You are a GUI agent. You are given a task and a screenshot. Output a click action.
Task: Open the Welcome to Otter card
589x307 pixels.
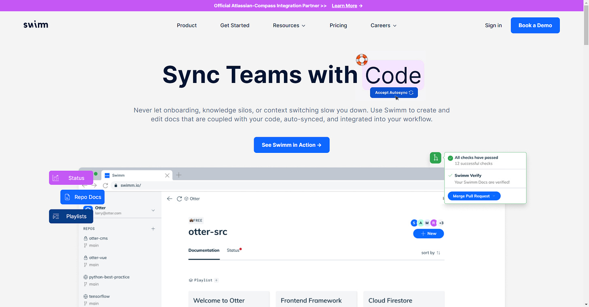[x=229, y=299]
